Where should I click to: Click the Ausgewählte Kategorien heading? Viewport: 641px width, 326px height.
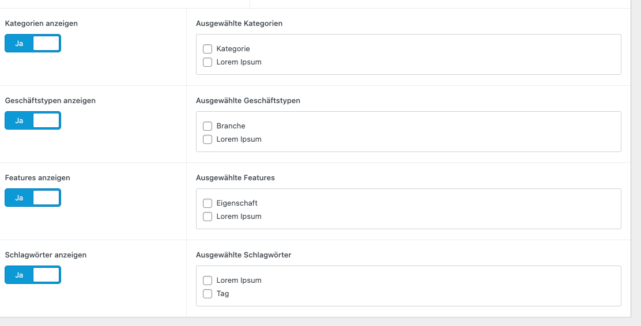click(x=239, y=24)
